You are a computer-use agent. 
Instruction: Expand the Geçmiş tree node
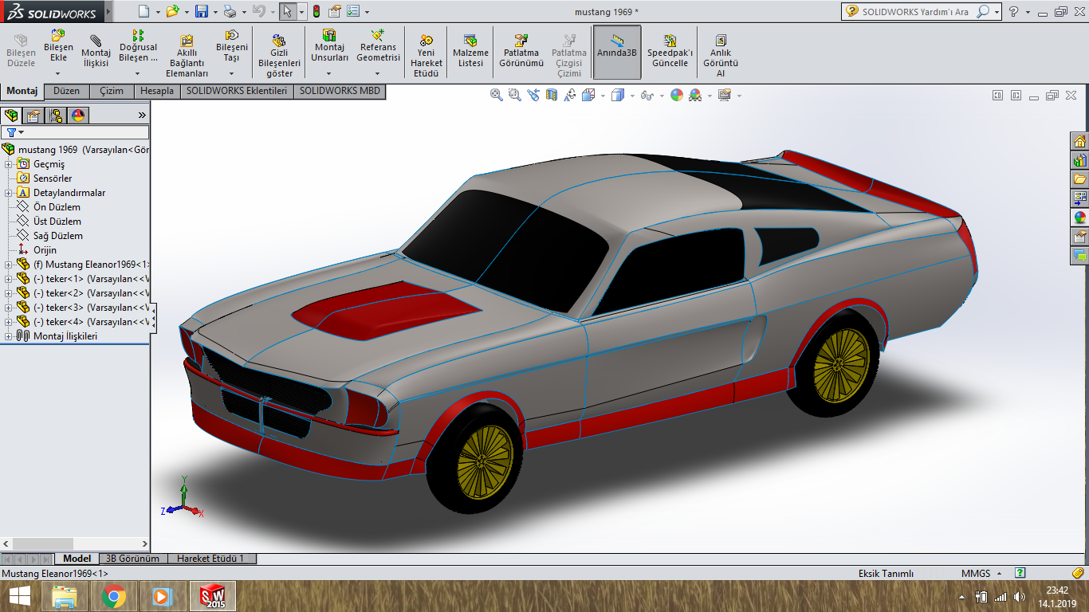(x=8, y=164)
